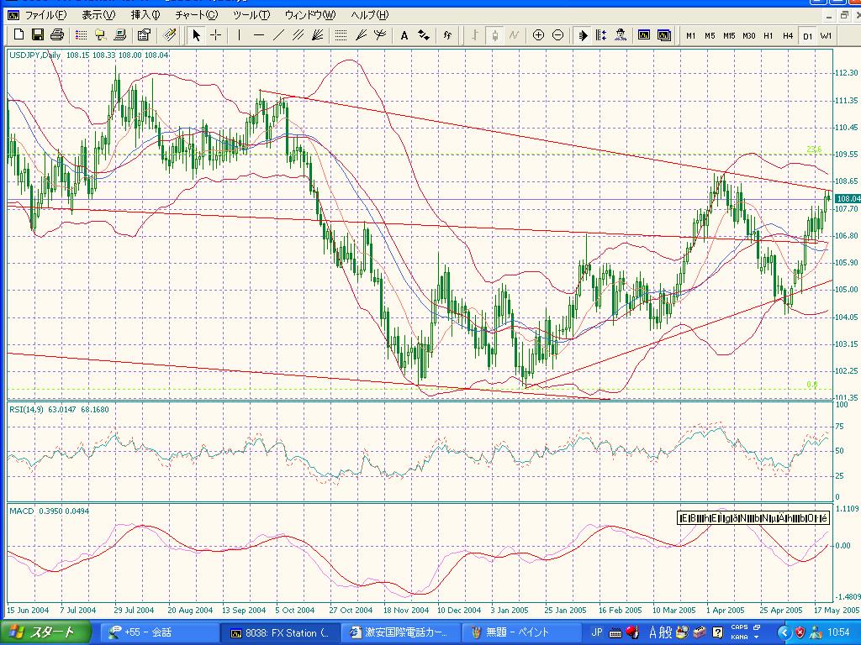The image size is (861, 645).
Task: Zoom in on the chart
Action: pos(538,34)
